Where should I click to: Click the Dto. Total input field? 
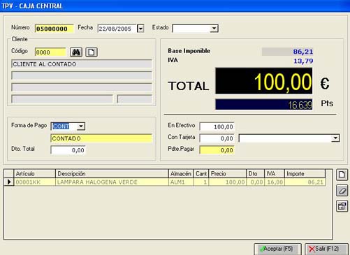tap(68, 150)
